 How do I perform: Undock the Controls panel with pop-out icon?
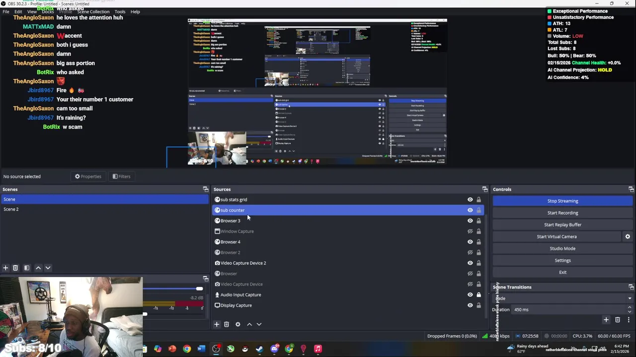coord(631,189)
